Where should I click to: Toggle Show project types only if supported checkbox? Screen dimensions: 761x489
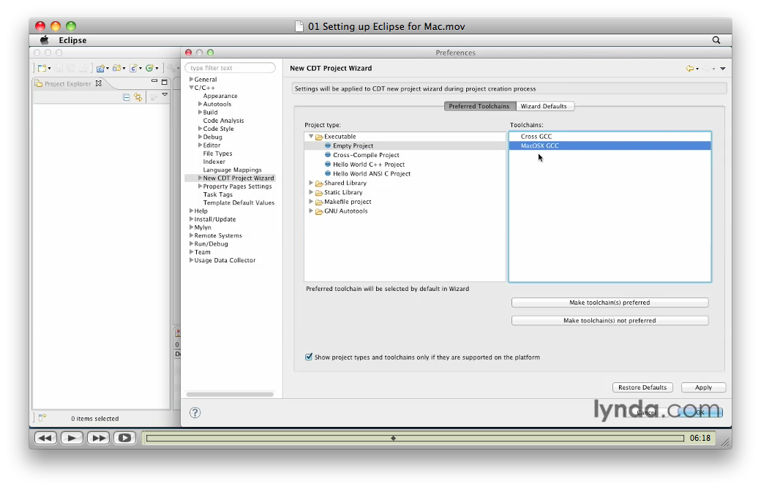point(309,357)
